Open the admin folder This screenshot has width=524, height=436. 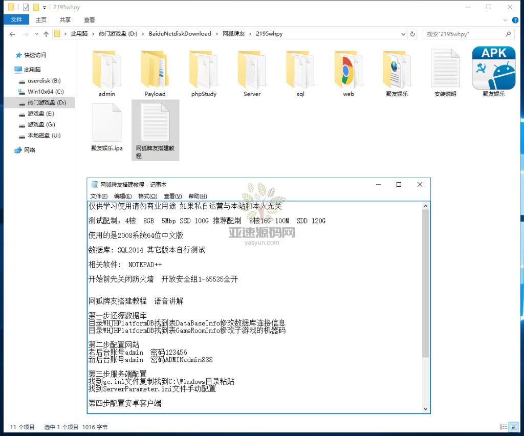106,71
